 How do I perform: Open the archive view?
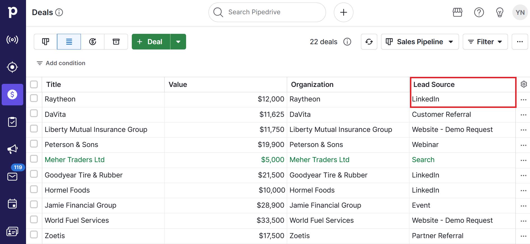click(116, 42)
